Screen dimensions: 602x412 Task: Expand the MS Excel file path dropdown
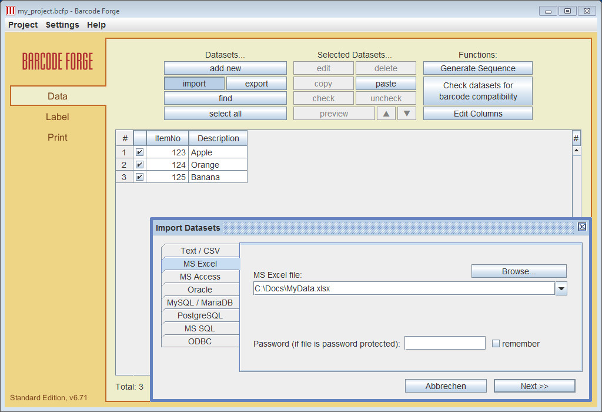click(x=561, y=288)
